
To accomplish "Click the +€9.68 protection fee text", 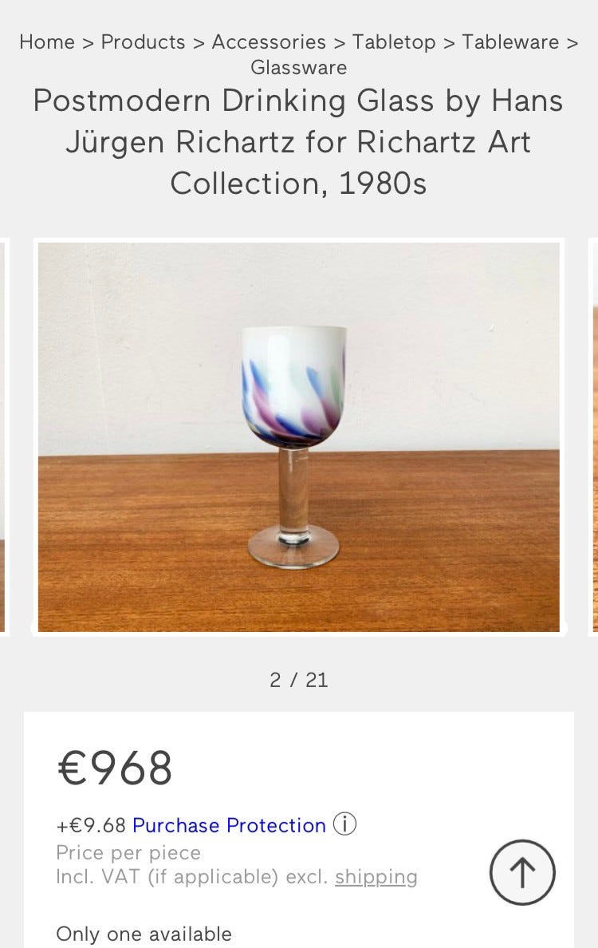I will click(x=91, y=825).
